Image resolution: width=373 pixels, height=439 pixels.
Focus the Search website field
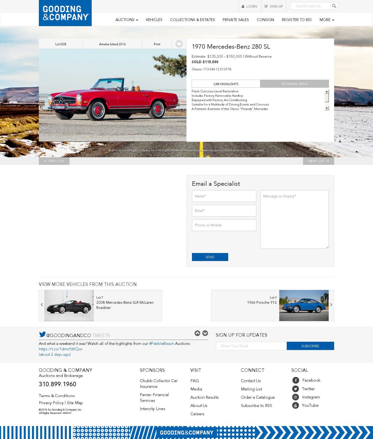310,6
